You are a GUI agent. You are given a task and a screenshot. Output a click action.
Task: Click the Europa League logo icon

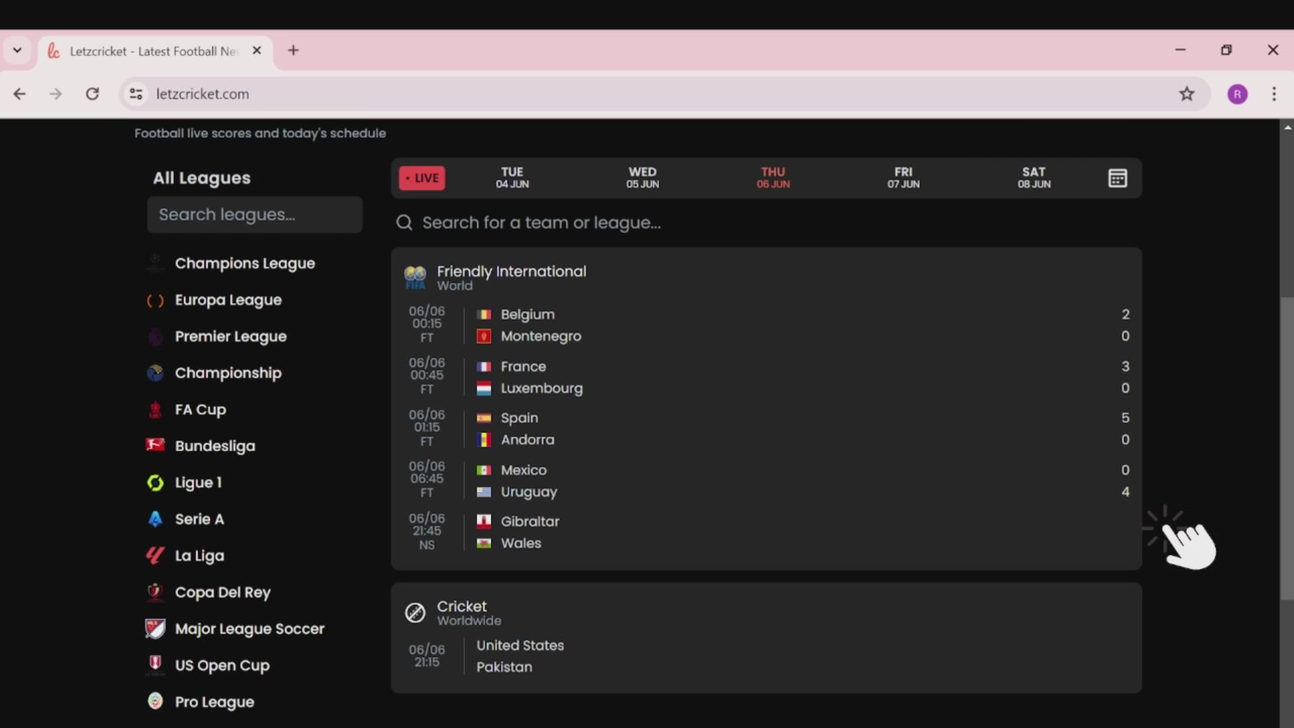coord(155,300)
